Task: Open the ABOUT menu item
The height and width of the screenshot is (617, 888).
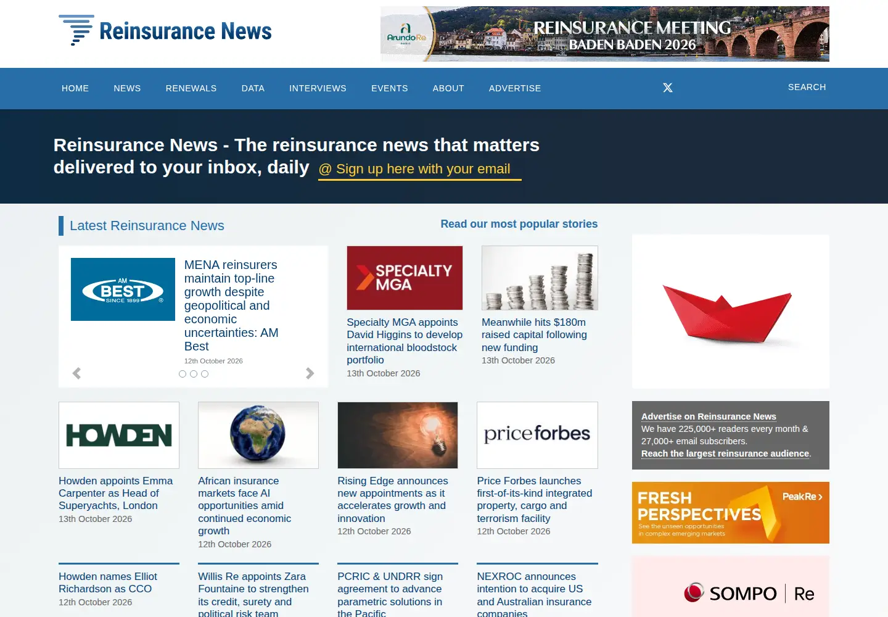Action: 448,88
